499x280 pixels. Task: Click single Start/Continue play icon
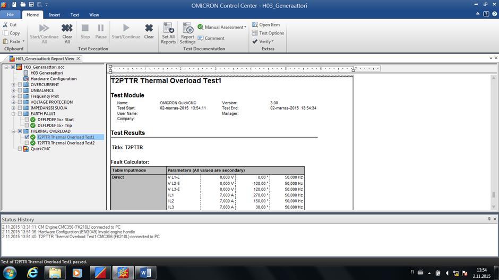tap(126, 28)
